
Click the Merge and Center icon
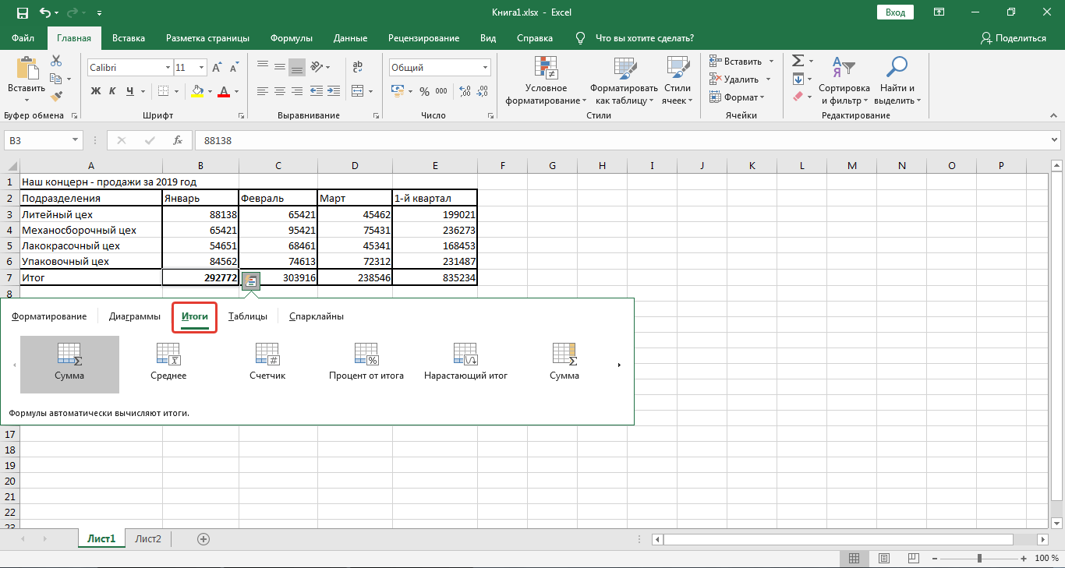[357, 91]
